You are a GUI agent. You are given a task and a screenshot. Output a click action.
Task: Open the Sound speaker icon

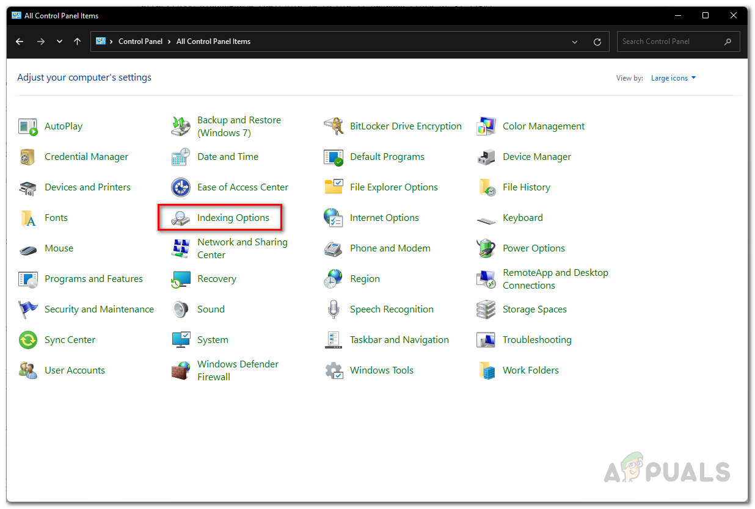coord(181,309)
